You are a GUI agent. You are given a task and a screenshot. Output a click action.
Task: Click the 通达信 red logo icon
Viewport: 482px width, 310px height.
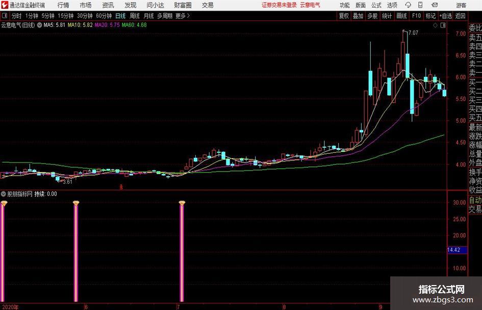5,5
